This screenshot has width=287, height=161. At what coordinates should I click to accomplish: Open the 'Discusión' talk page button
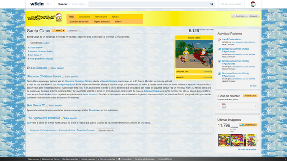[74, 31]
